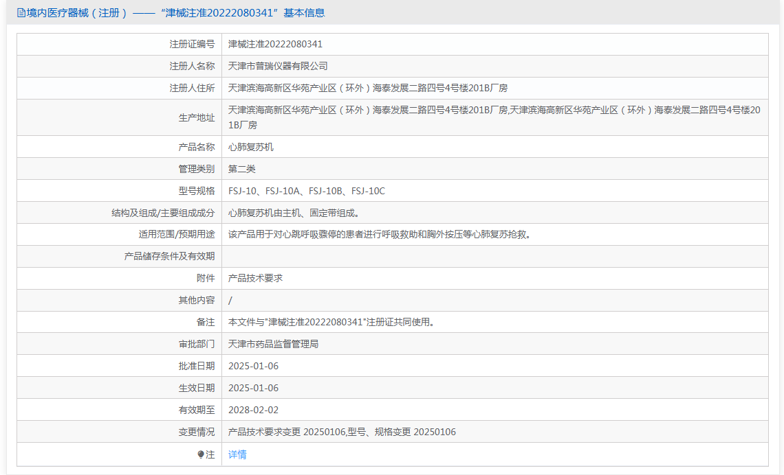Click approving department 天津市药品监督管理局
Screen dimensions: 784x475
274,344
